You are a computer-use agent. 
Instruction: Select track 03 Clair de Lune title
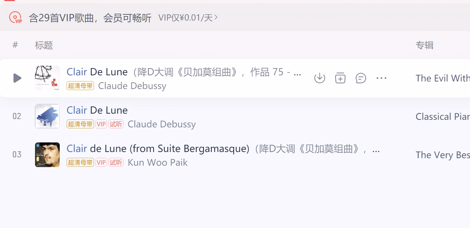[x=158, y=148]
